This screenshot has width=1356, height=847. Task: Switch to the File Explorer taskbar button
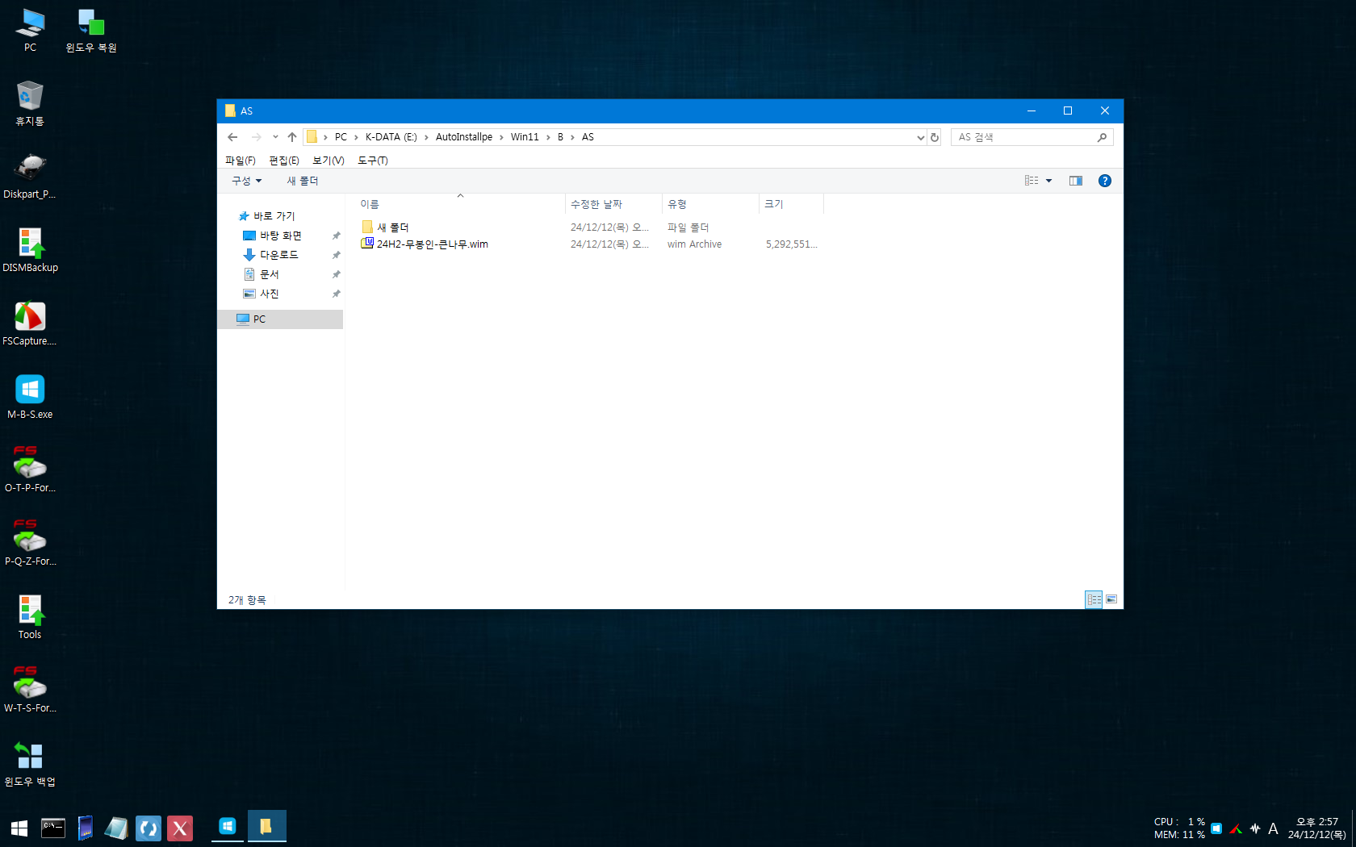(266, 826)
